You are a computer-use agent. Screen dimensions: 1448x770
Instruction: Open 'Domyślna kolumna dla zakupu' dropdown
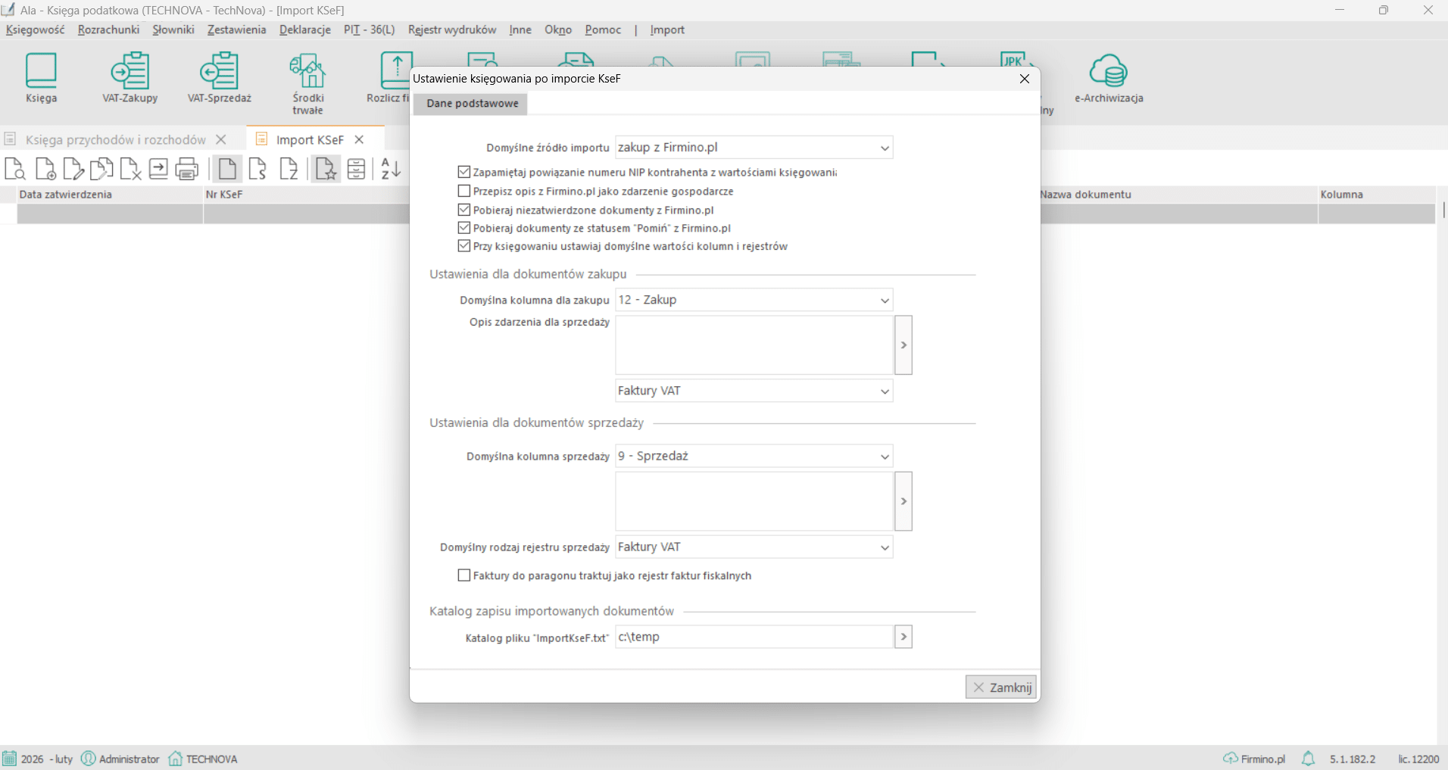click(884, 300)
